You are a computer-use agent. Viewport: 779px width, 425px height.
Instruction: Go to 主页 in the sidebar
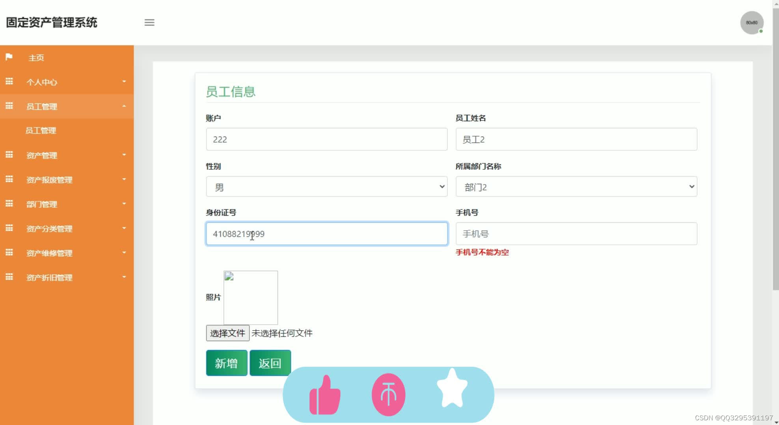(36, 58)
